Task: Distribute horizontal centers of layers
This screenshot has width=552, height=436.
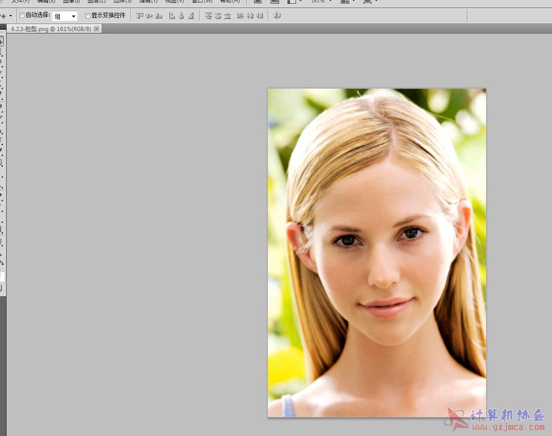Action: click(250, 16)
